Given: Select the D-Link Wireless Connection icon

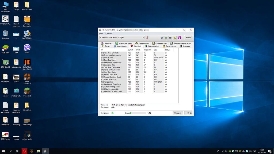Looking at the screenshot, I should click(27, 21).
